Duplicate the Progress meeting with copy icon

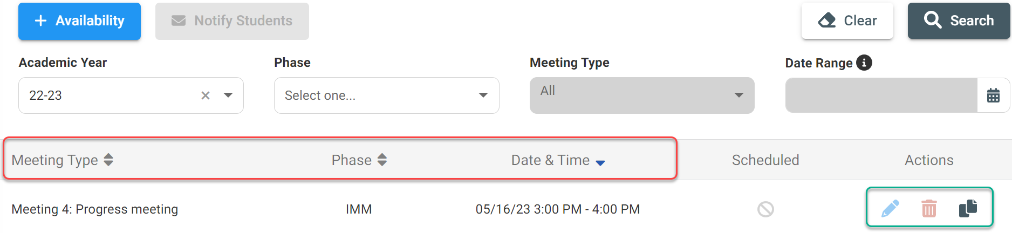968,208
